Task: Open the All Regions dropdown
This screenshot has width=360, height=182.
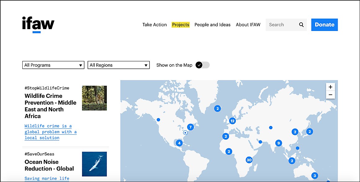Action: coord(119,65)
